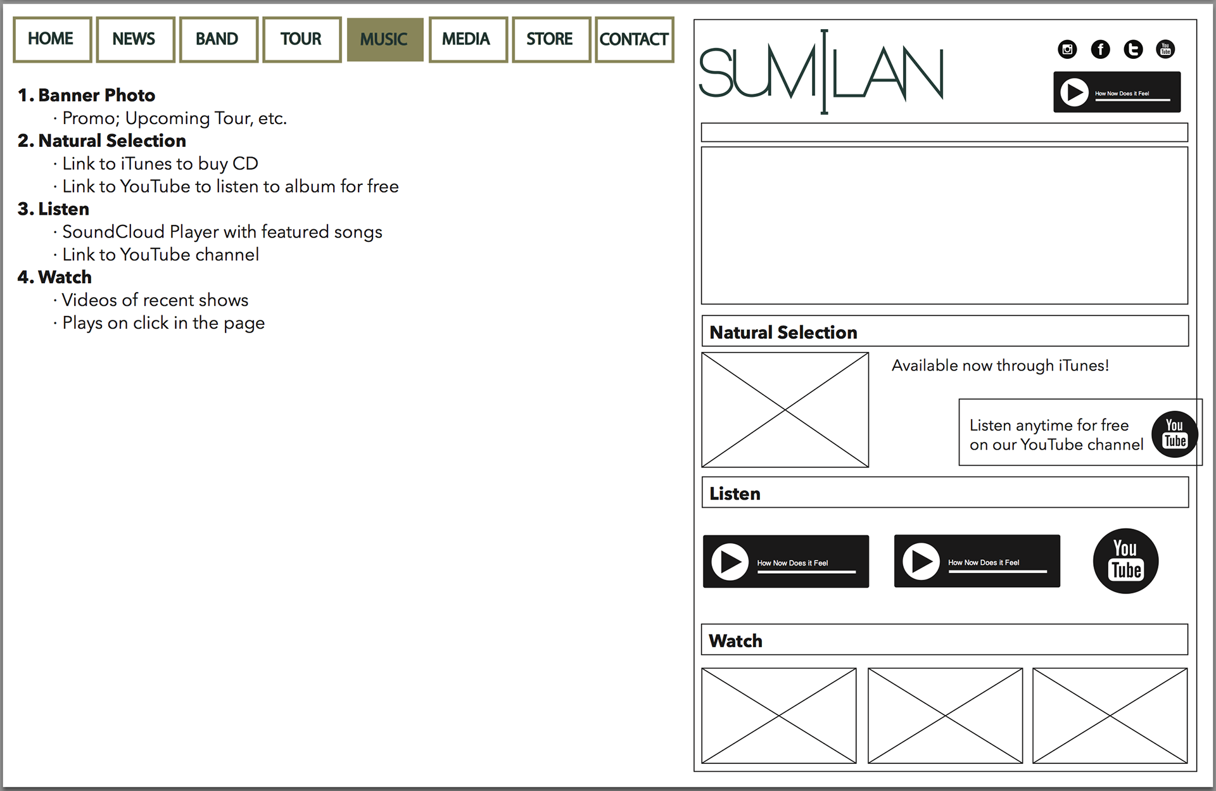Go to the TOUR nav tab
This screenshot has width=1216, height=791.
pyautogui.click(x=301, y=39)
